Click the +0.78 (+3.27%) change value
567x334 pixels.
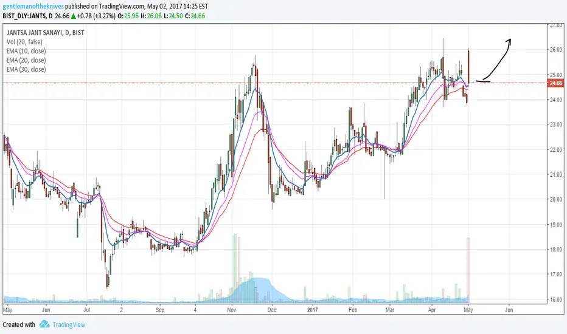click(96, 16)
